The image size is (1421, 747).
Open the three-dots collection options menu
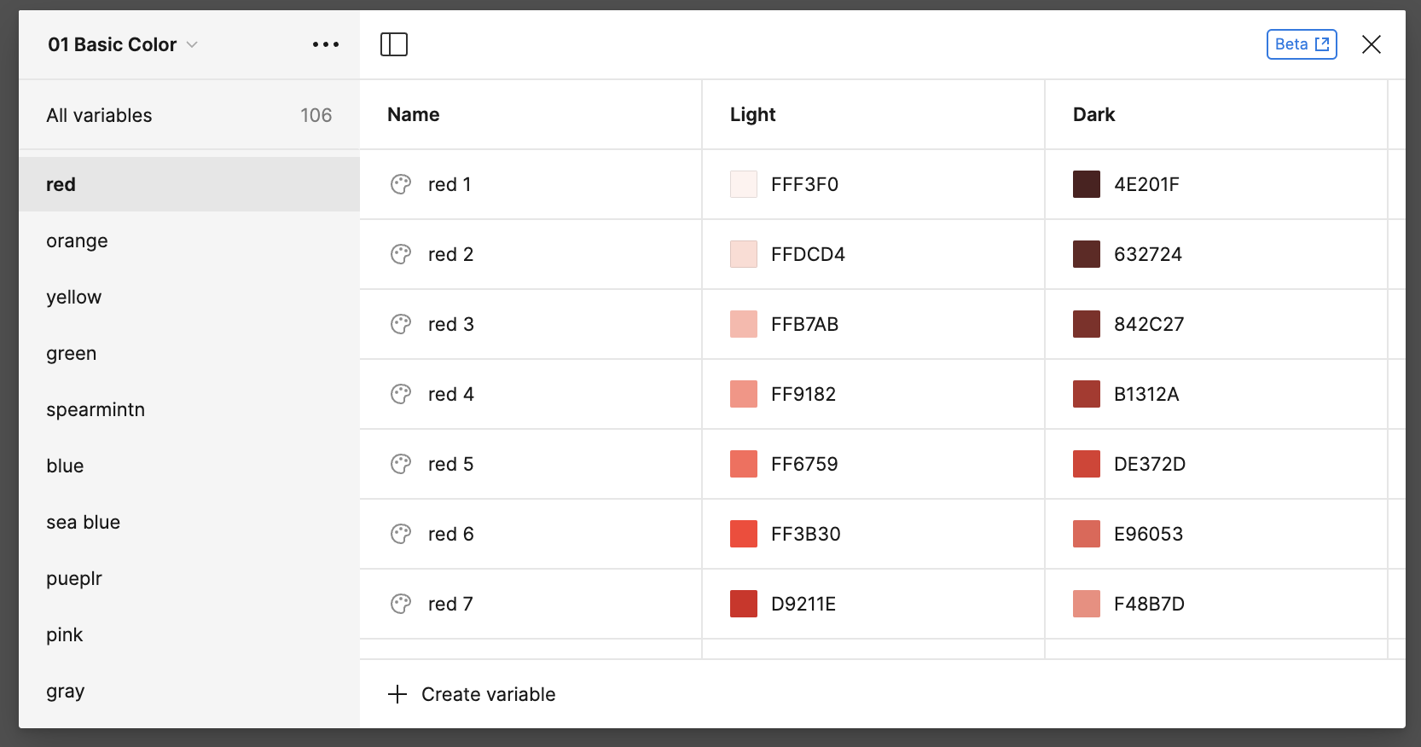pos(326,44)
